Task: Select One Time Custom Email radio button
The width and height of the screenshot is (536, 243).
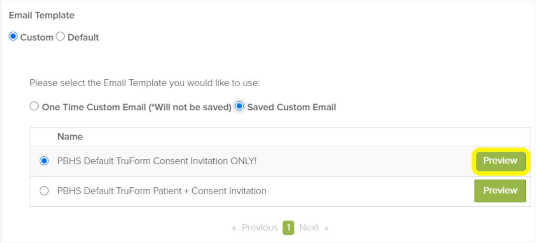Action: point(34,107)
